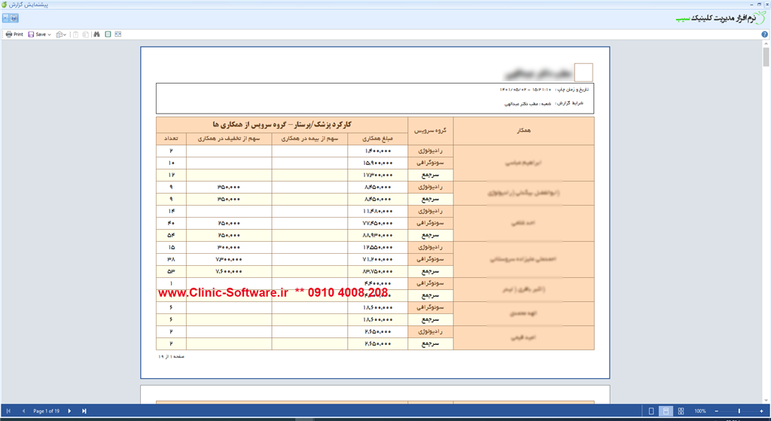
Task: Click the fit-width full screen icon
Action: click(x=118, y=35)
